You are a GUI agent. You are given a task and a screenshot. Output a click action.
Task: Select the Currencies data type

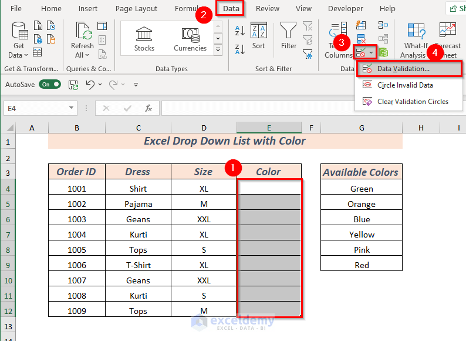190,39
